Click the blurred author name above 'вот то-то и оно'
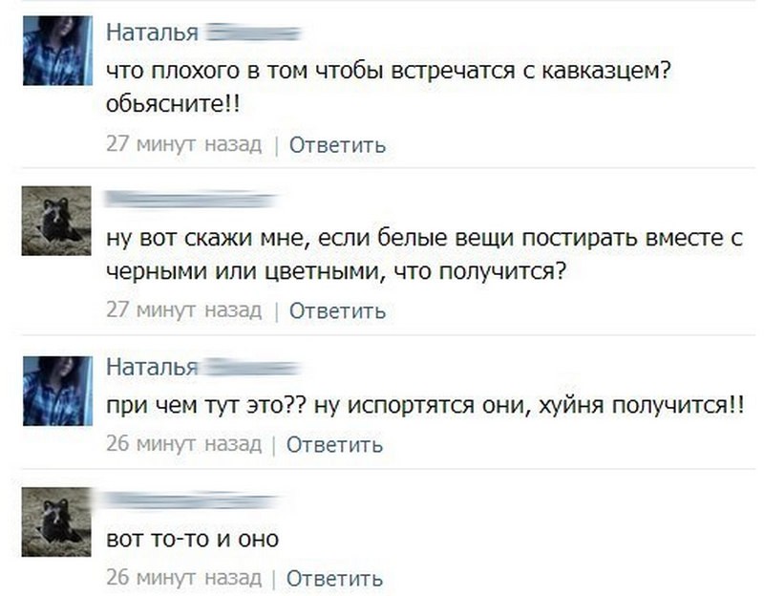Viewport: 764px width, 596px height. click(x=191, y=500)
